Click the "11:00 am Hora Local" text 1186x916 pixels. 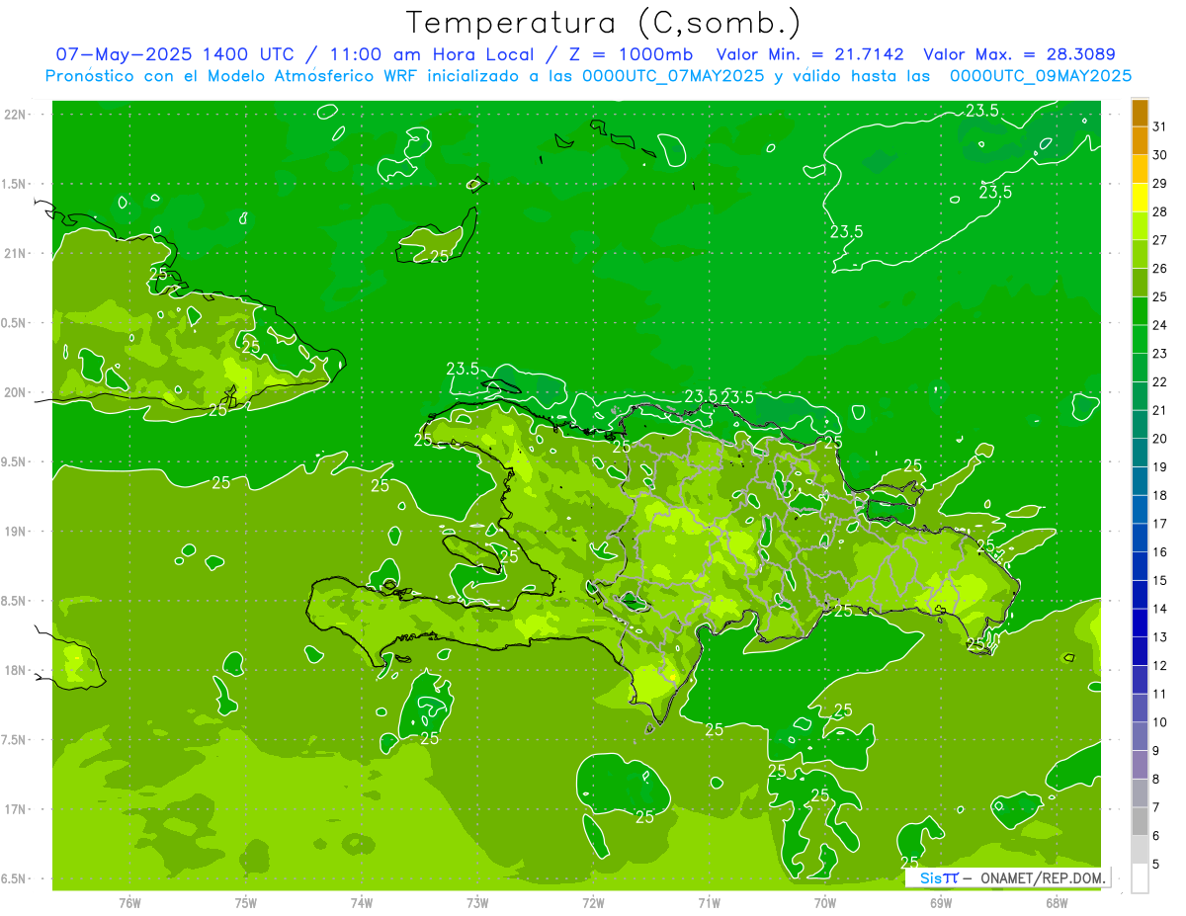pos(428,54)
